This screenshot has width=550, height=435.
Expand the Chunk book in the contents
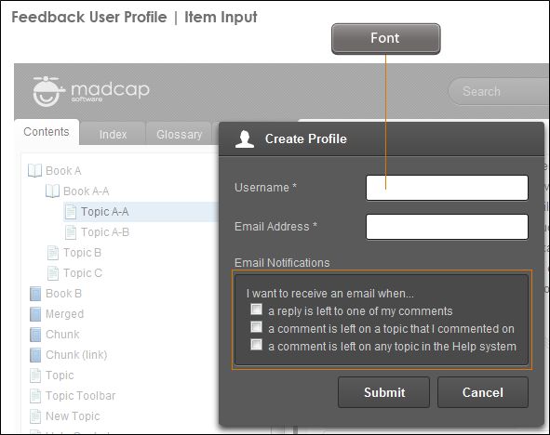click(62, 335)
